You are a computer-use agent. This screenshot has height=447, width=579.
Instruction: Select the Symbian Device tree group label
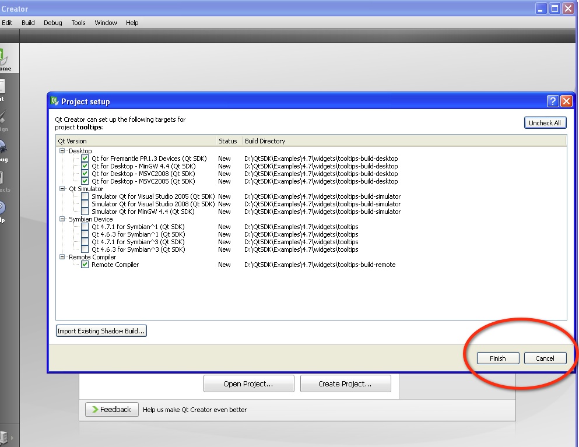coord(90,219)
